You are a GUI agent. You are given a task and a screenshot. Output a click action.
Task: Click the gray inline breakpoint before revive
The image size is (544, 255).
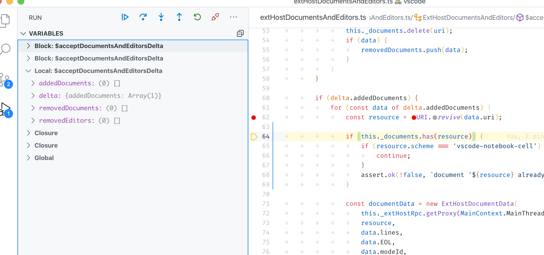click(435, 117)
